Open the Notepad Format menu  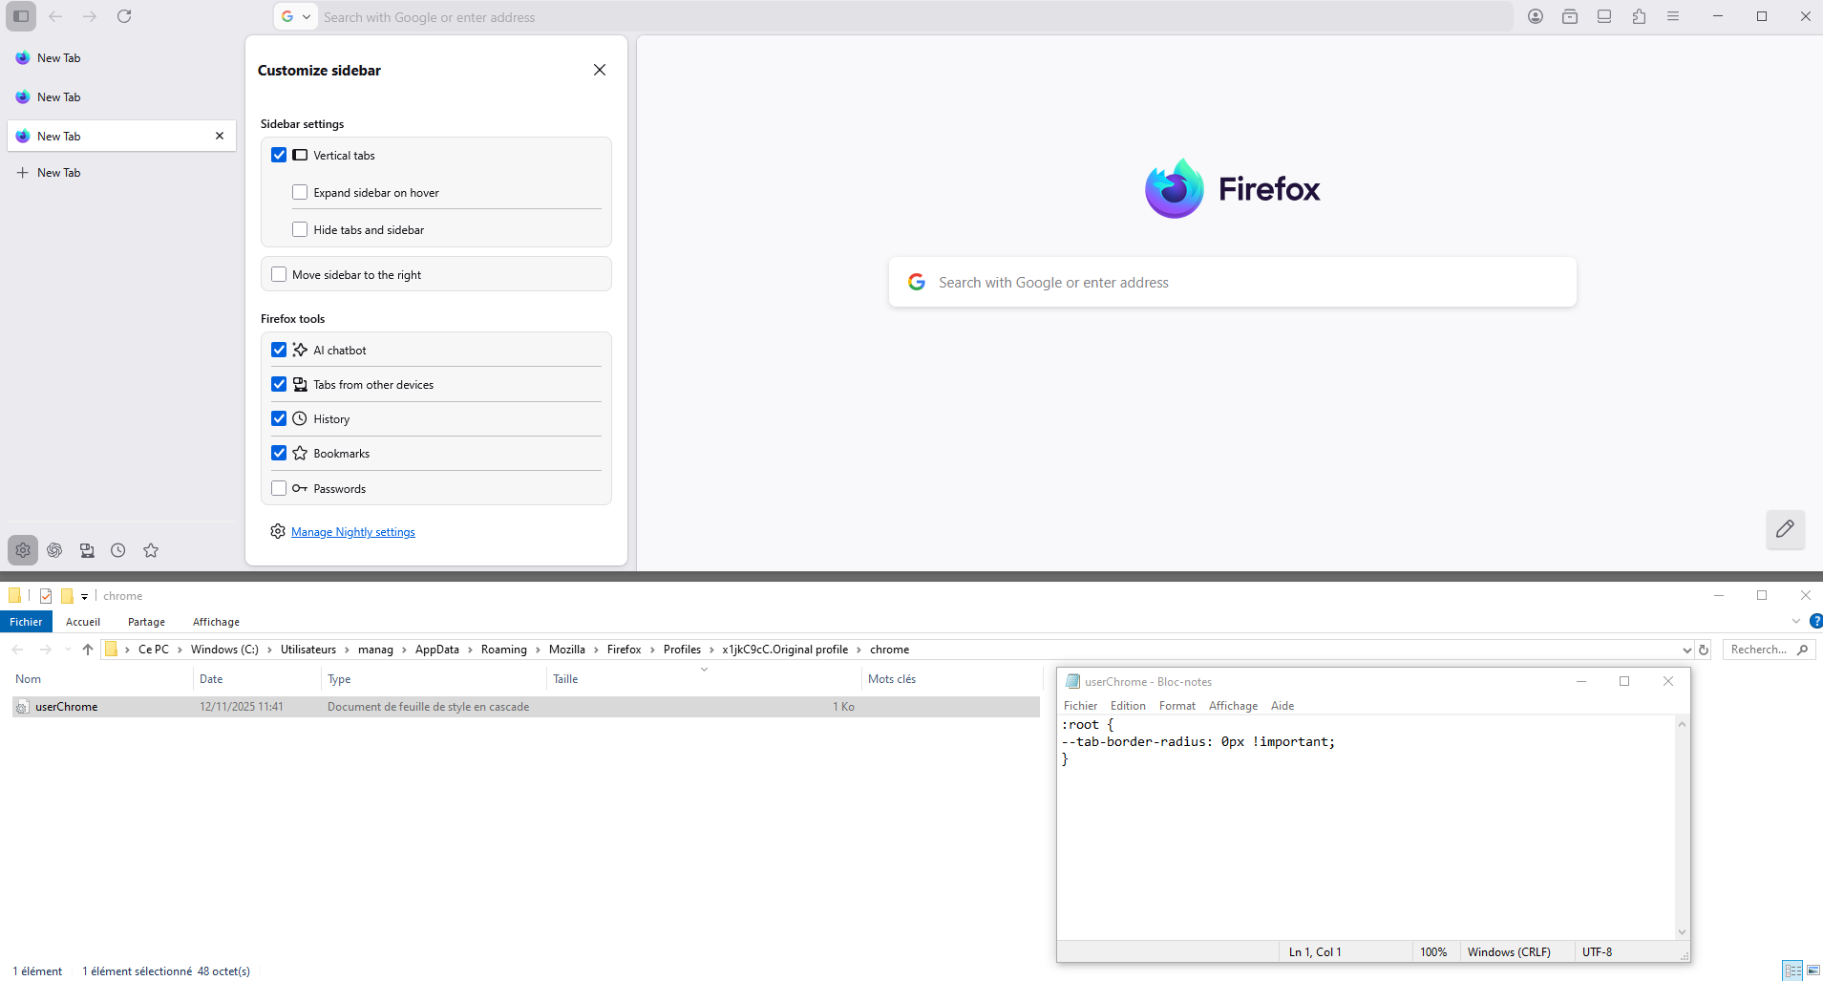click(x=1176, y=706)
